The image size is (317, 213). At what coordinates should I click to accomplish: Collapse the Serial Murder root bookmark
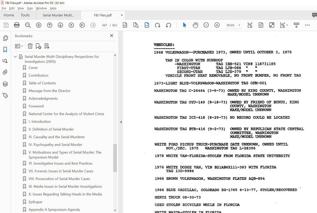coord(15,57)
